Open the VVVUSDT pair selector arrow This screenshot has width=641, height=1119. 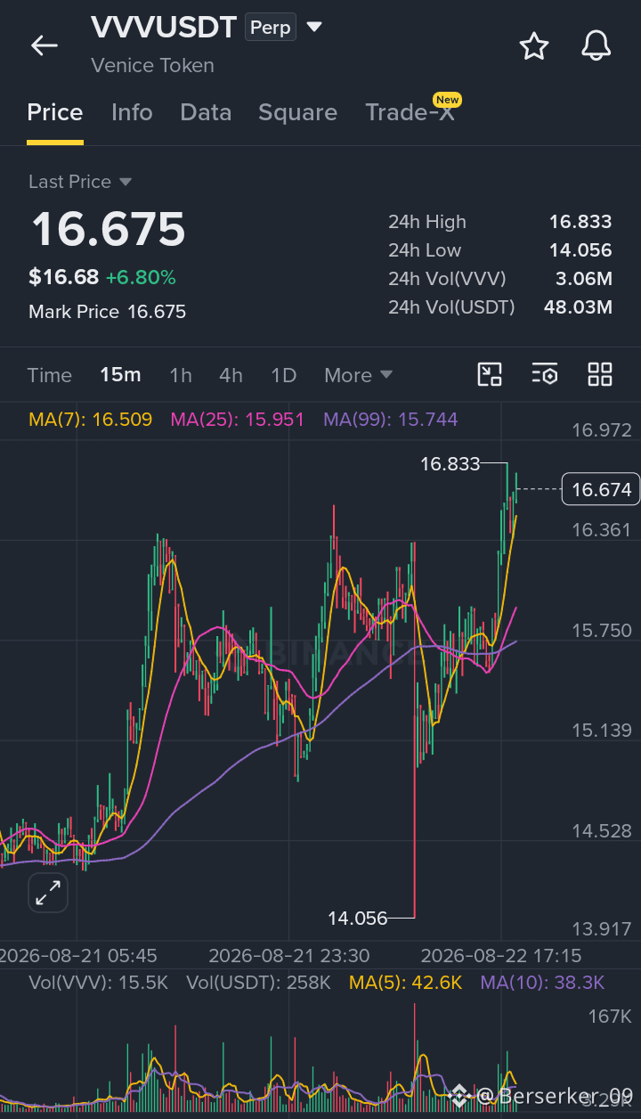pos(313,28)
